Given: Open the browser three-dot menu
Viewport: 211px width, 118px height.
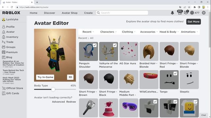Looking at the screenshot, I should point(208,7).
